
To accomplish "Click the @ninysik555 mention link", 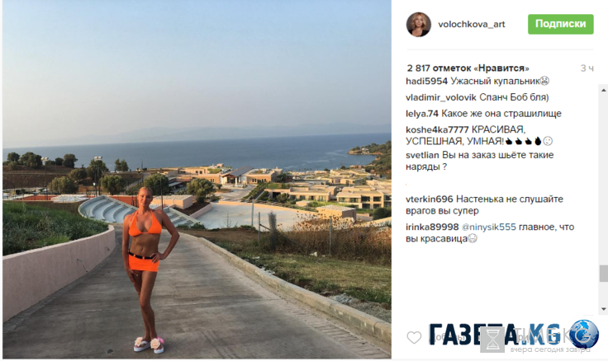I will coord(488,227).
